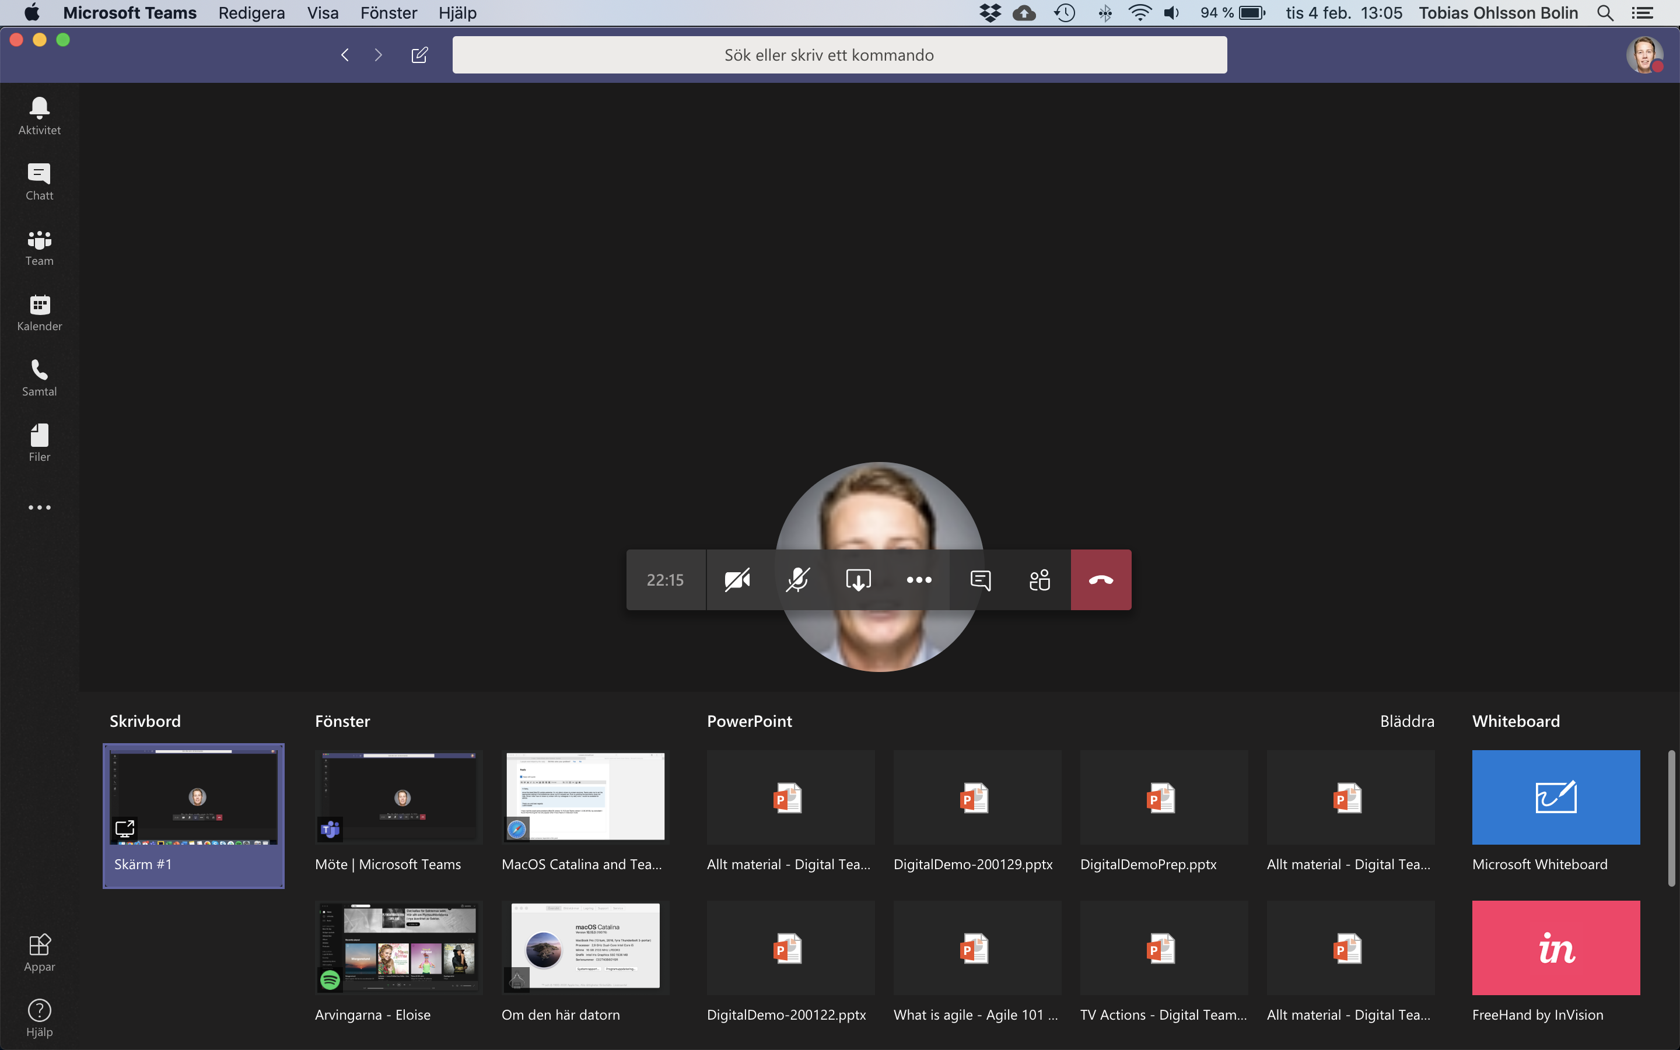Select the Microsoft Whiteboard tile
Viewport: 1680px width, 1050px height.
[x=1556, y=811]
